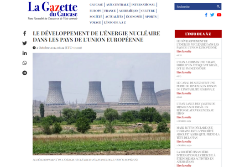
Task: Share article via Telegram icon
Action: [25, 73]
